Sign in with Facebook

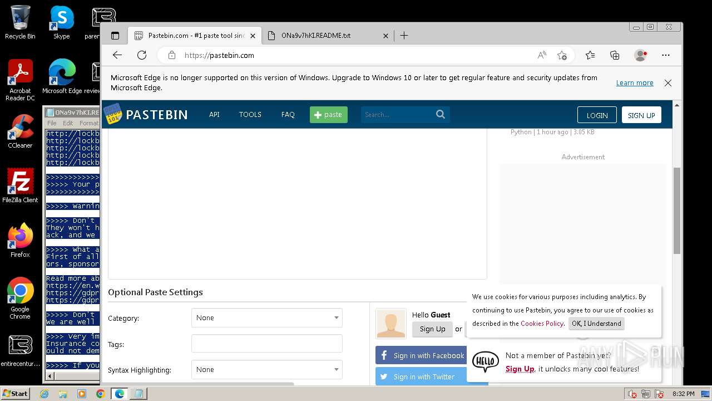click(422, 355)
